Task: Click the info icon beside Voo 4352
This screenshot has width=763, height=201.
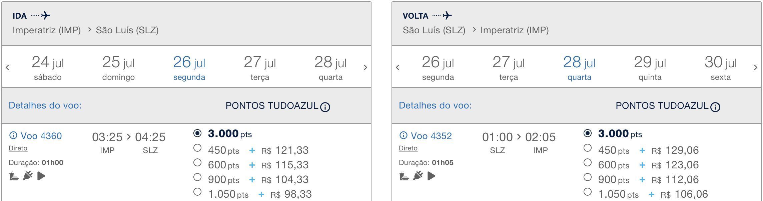Action: point(403,135)
